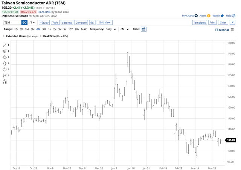Viewport: 241px width, 170px height.
Task: Click the 105.21 x 372 ask quote
Action: pyautogui.click(x=28, y=12)
